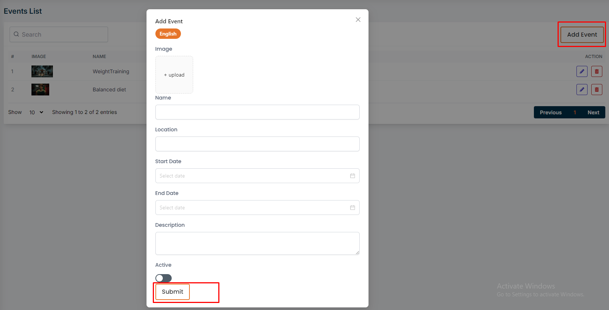Screen dimensions: 609x310
Task: Open the End Date picker field
Action: 252,208
